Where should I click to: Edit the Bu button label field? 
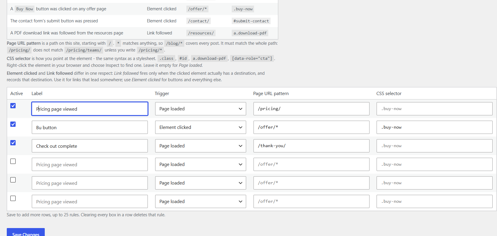click(90, 127)
